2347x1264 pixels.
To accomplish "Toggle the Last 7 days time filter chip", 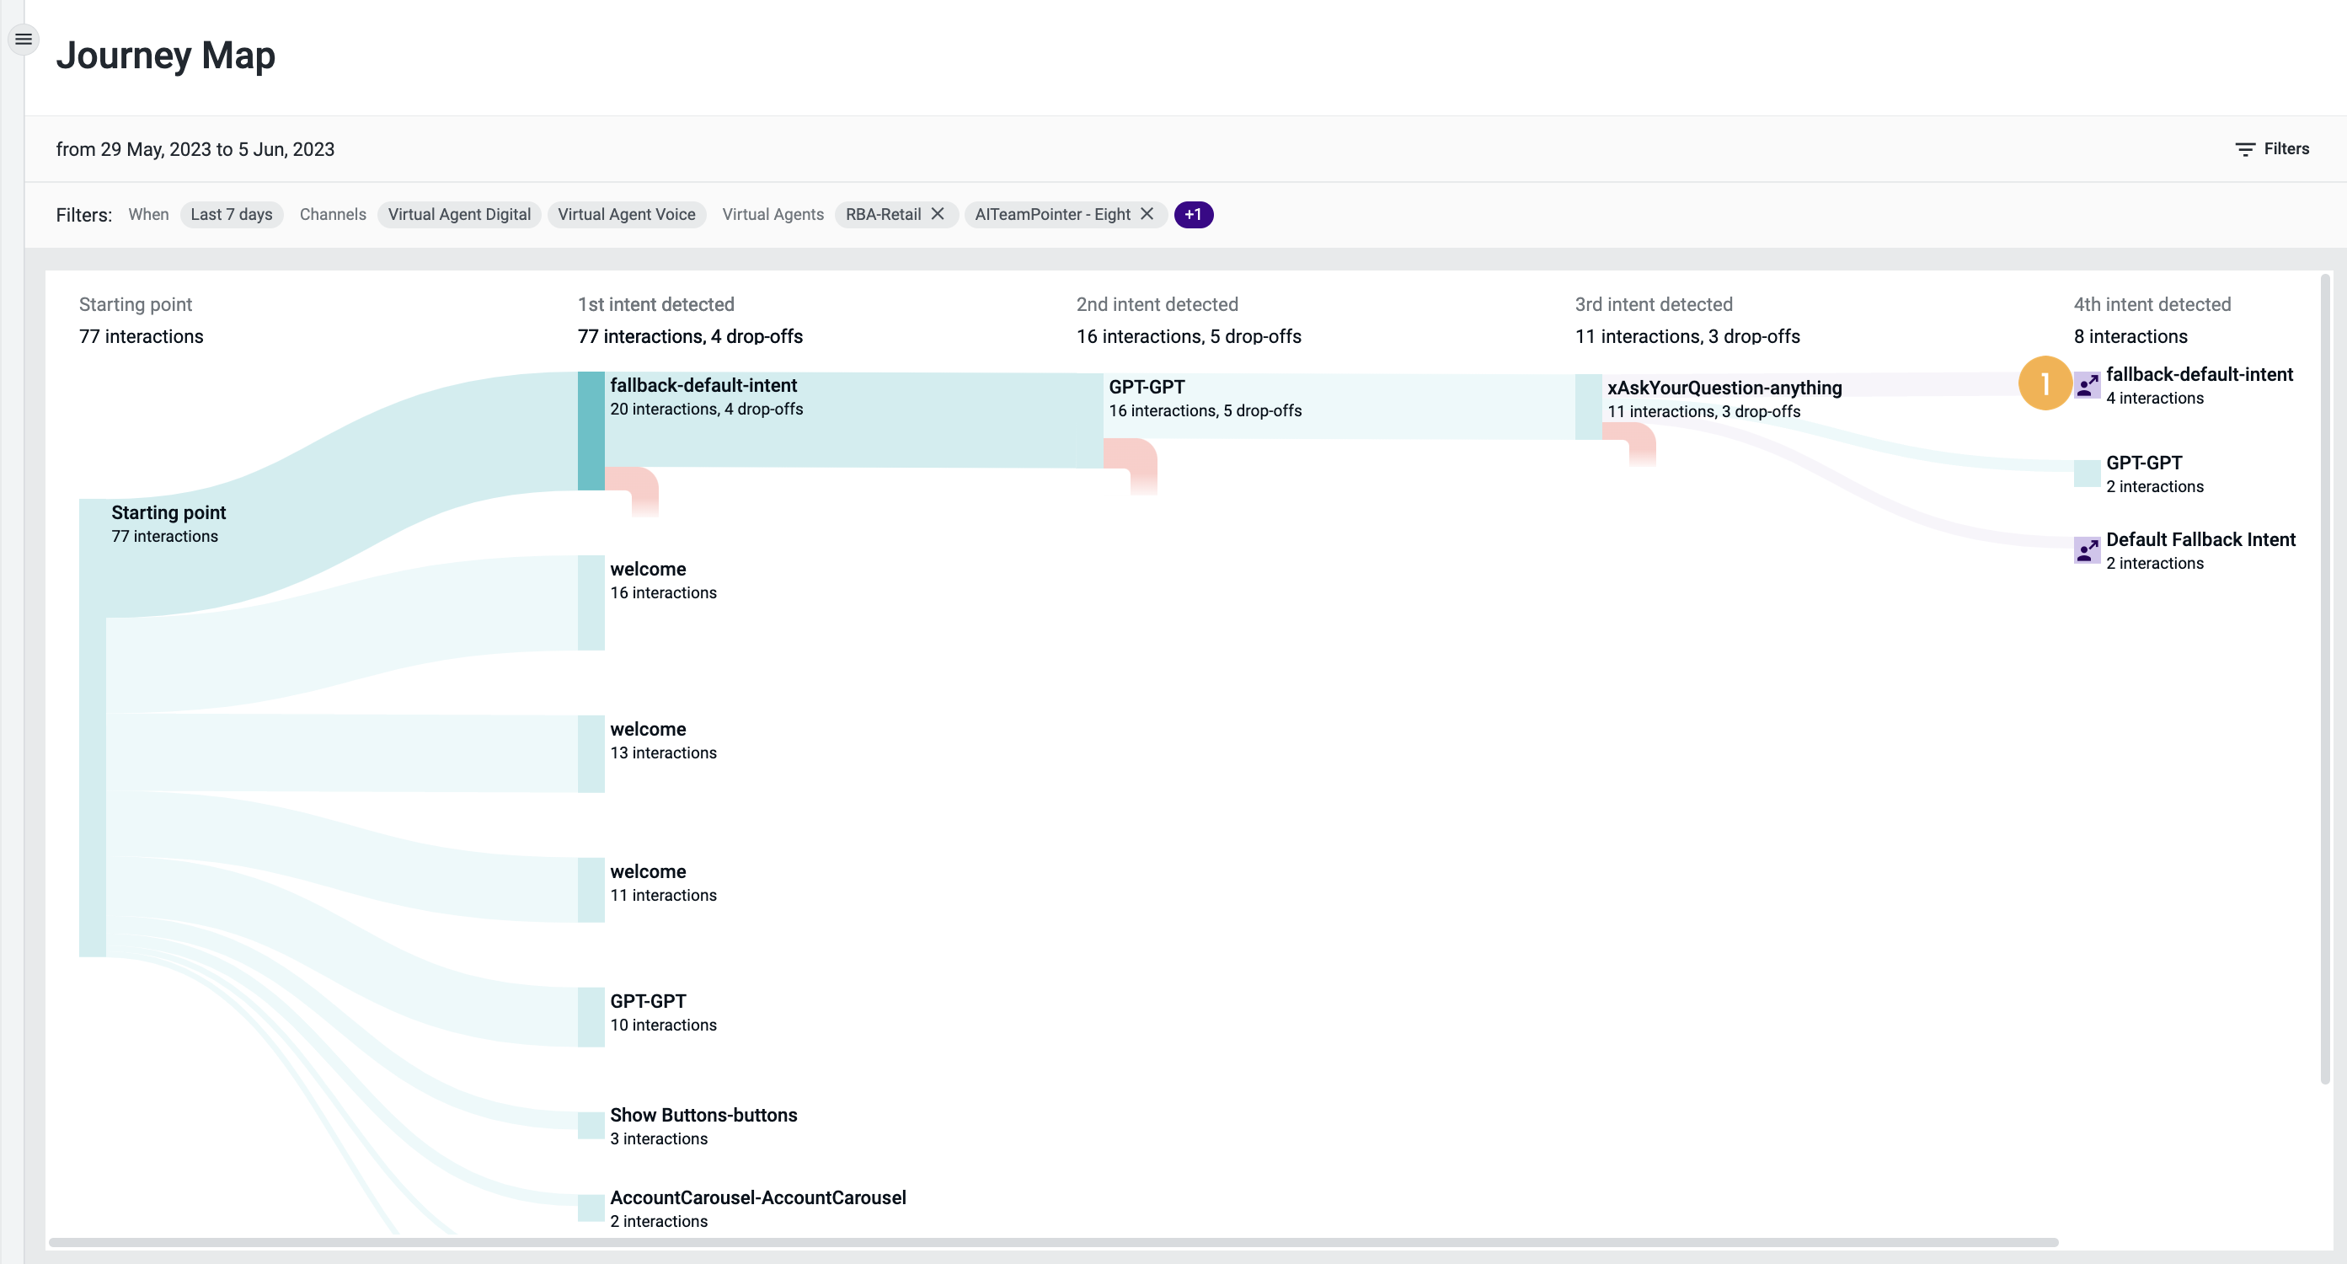I will (232, 214).
